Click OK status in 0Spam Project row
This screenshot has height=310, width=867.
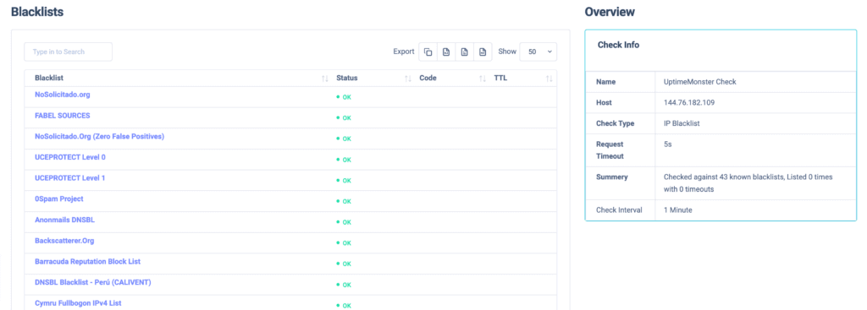[x=344, y=201]
